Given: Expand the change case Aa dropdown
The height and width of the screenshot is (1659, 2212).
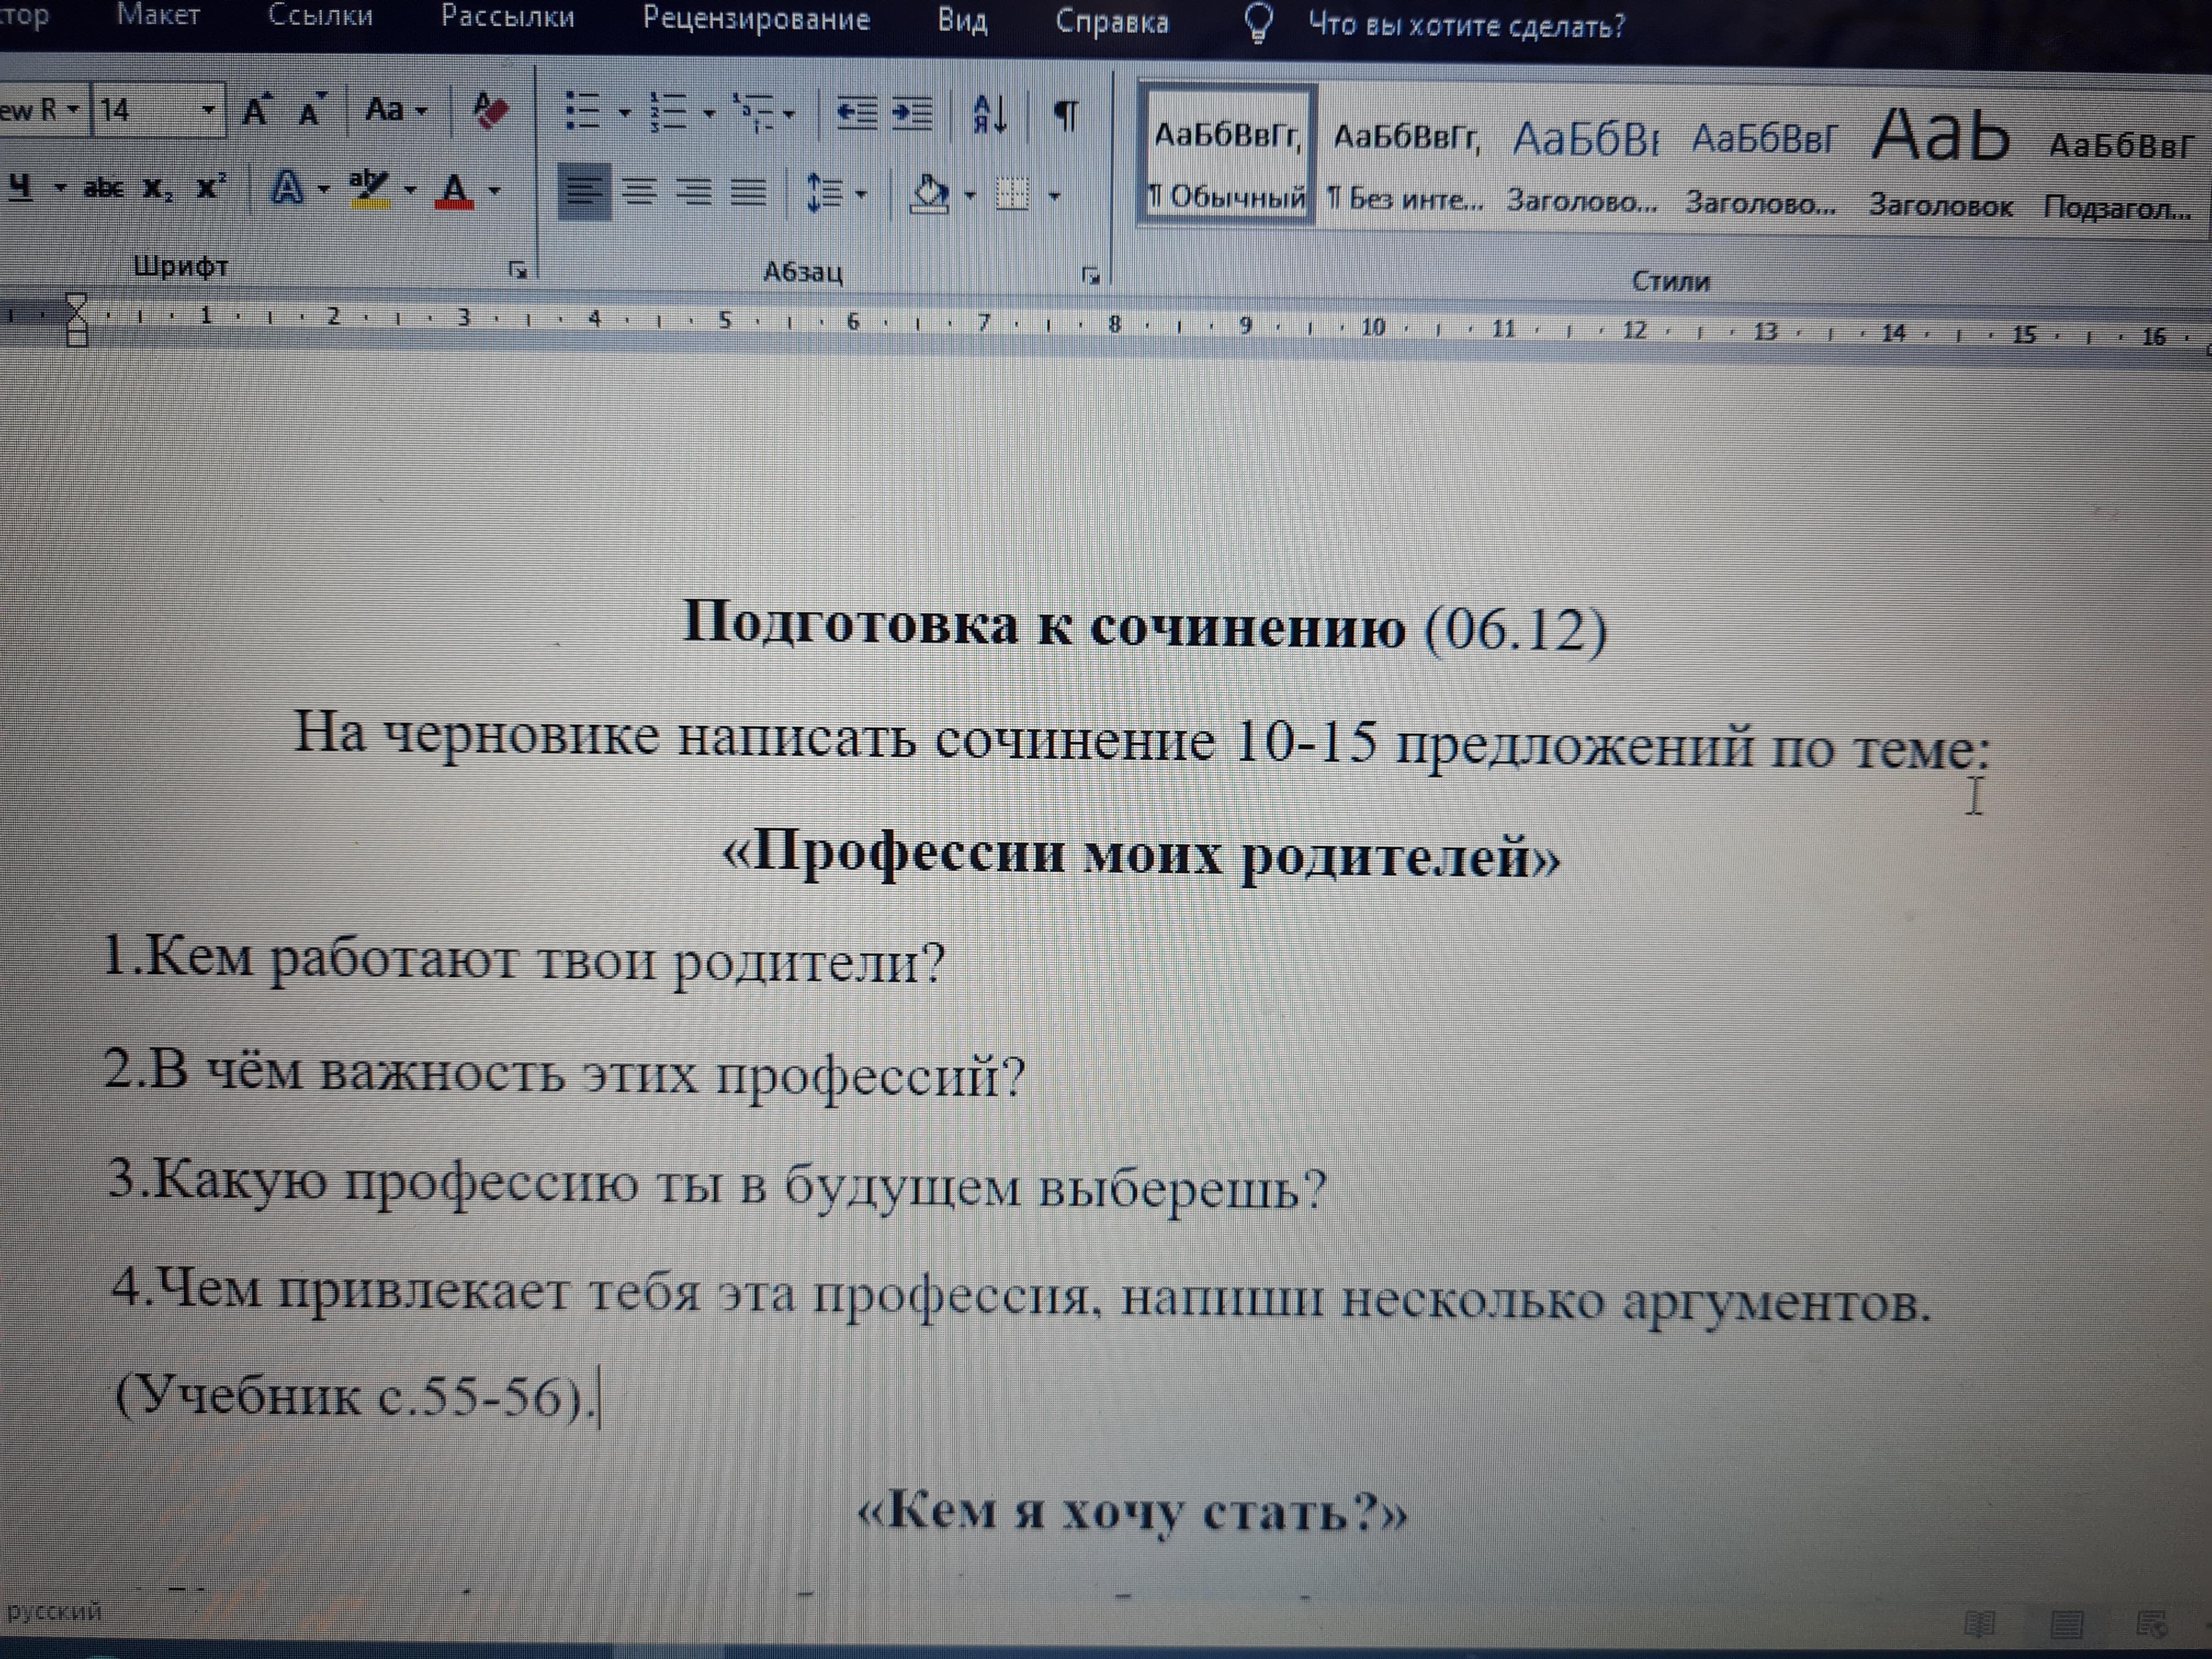Looking at the screenshot, I should click(x=421, y=111).
